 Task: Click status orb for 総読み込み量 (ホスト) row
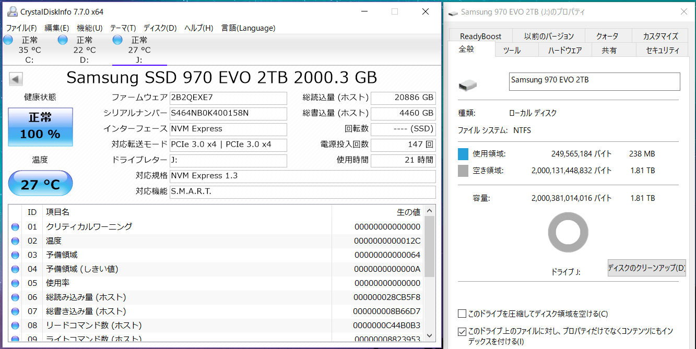tap(15, 297)
